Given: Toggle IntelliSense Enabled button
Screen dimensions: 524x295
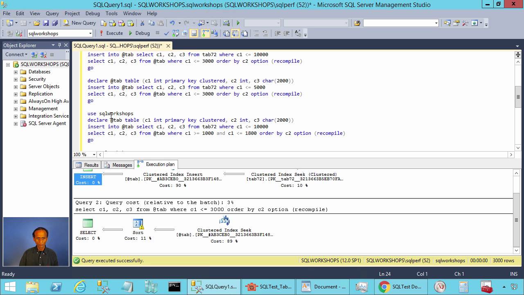Looking at the screenshot, I should pyautogui.click(x=194, y=33).
